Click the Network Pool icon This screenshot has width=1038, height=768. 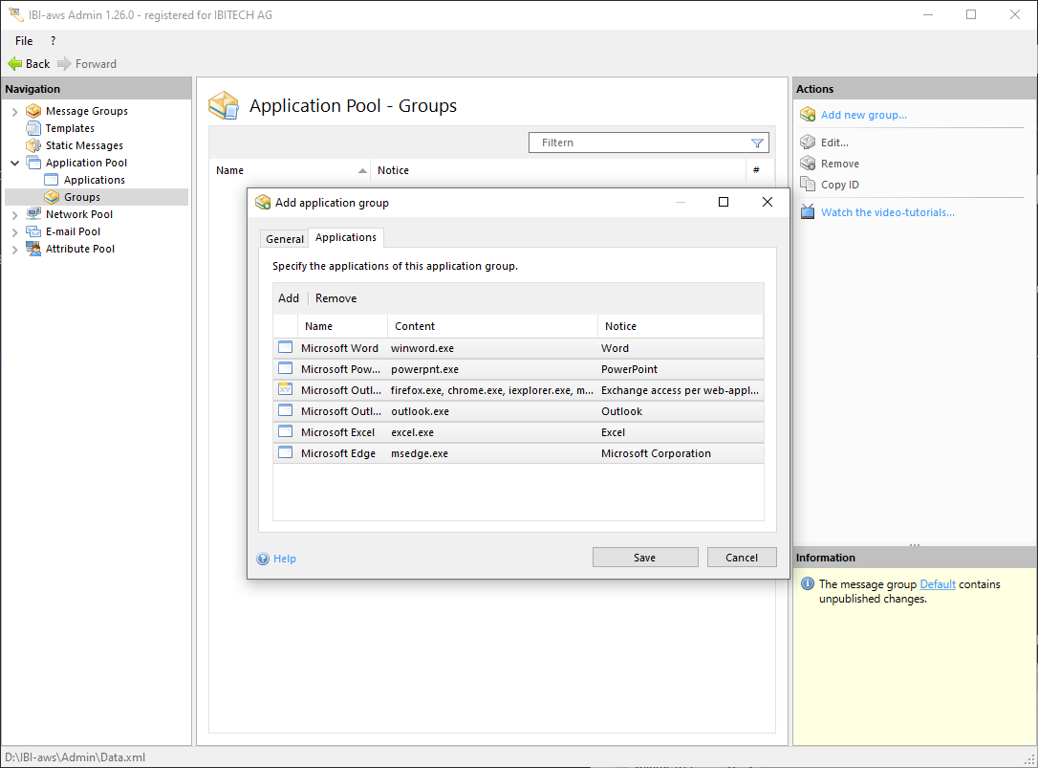coord(33,214)
